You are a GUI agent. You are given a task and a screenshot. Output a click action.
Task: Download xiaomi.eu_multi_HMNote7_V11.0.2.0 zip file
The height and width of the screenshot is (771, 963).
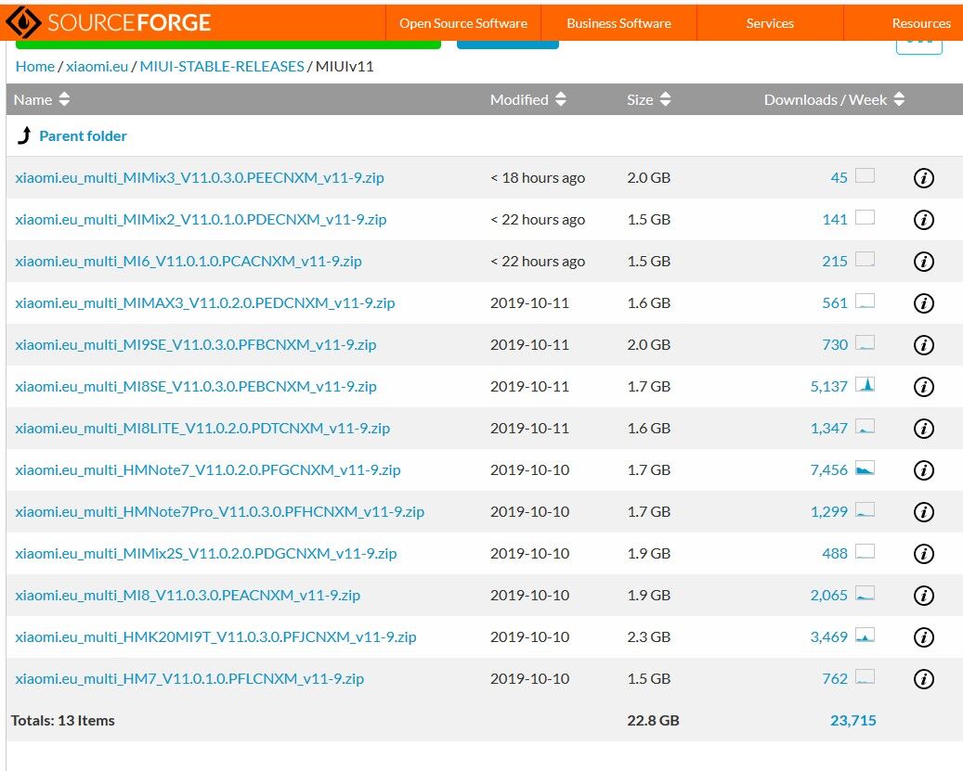point(208,469)
